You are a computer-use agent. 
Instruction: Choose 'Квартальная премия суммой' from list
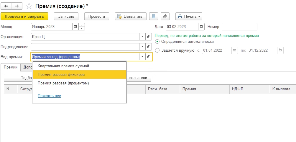coord(63,66)
